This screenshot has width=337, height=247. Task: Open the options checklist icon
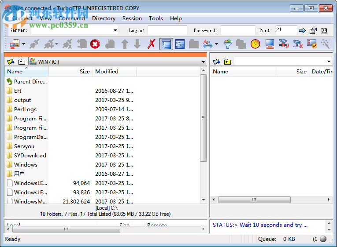point(311,44)
